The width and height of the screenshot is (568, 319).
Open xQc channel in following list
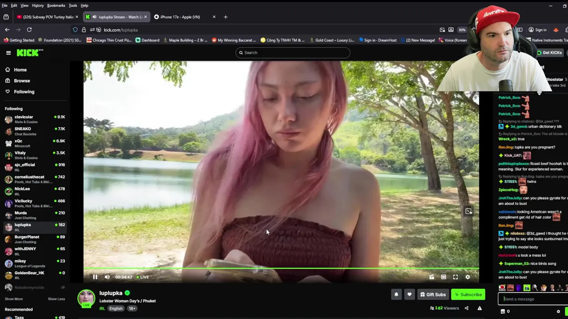tap(35, 143)
